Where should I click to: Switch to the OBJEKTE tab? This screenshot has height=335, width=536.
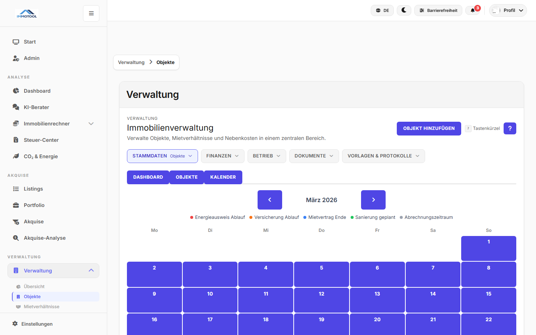pyautogui.click(x=186, y=177)
